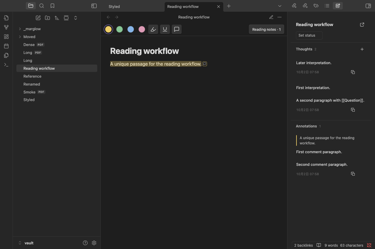The height and width of the screenshot is (249, 375).
Task: Select the yellow highlight color
Action: (108, 29)
